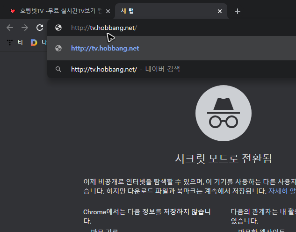Viewport: 296px width, 232px height.
Task: Click globe icon beside blue URL suggestion
Action: coord(58,48)
